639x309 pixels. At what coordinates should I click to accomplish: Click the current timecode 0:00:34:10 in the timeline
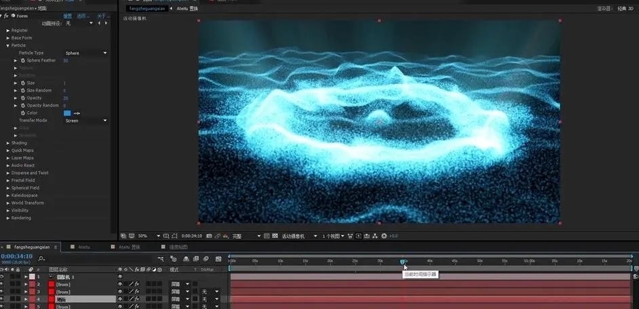click(17, 256)
